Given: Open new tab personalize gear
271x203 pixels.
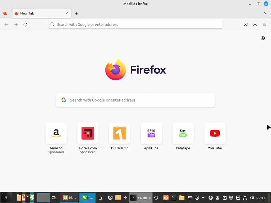Looking at the screenshot, I should [263, 38].
